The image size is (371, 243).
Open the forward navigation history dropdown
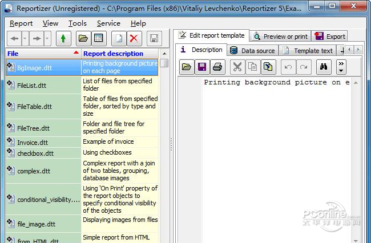[47, 39]
